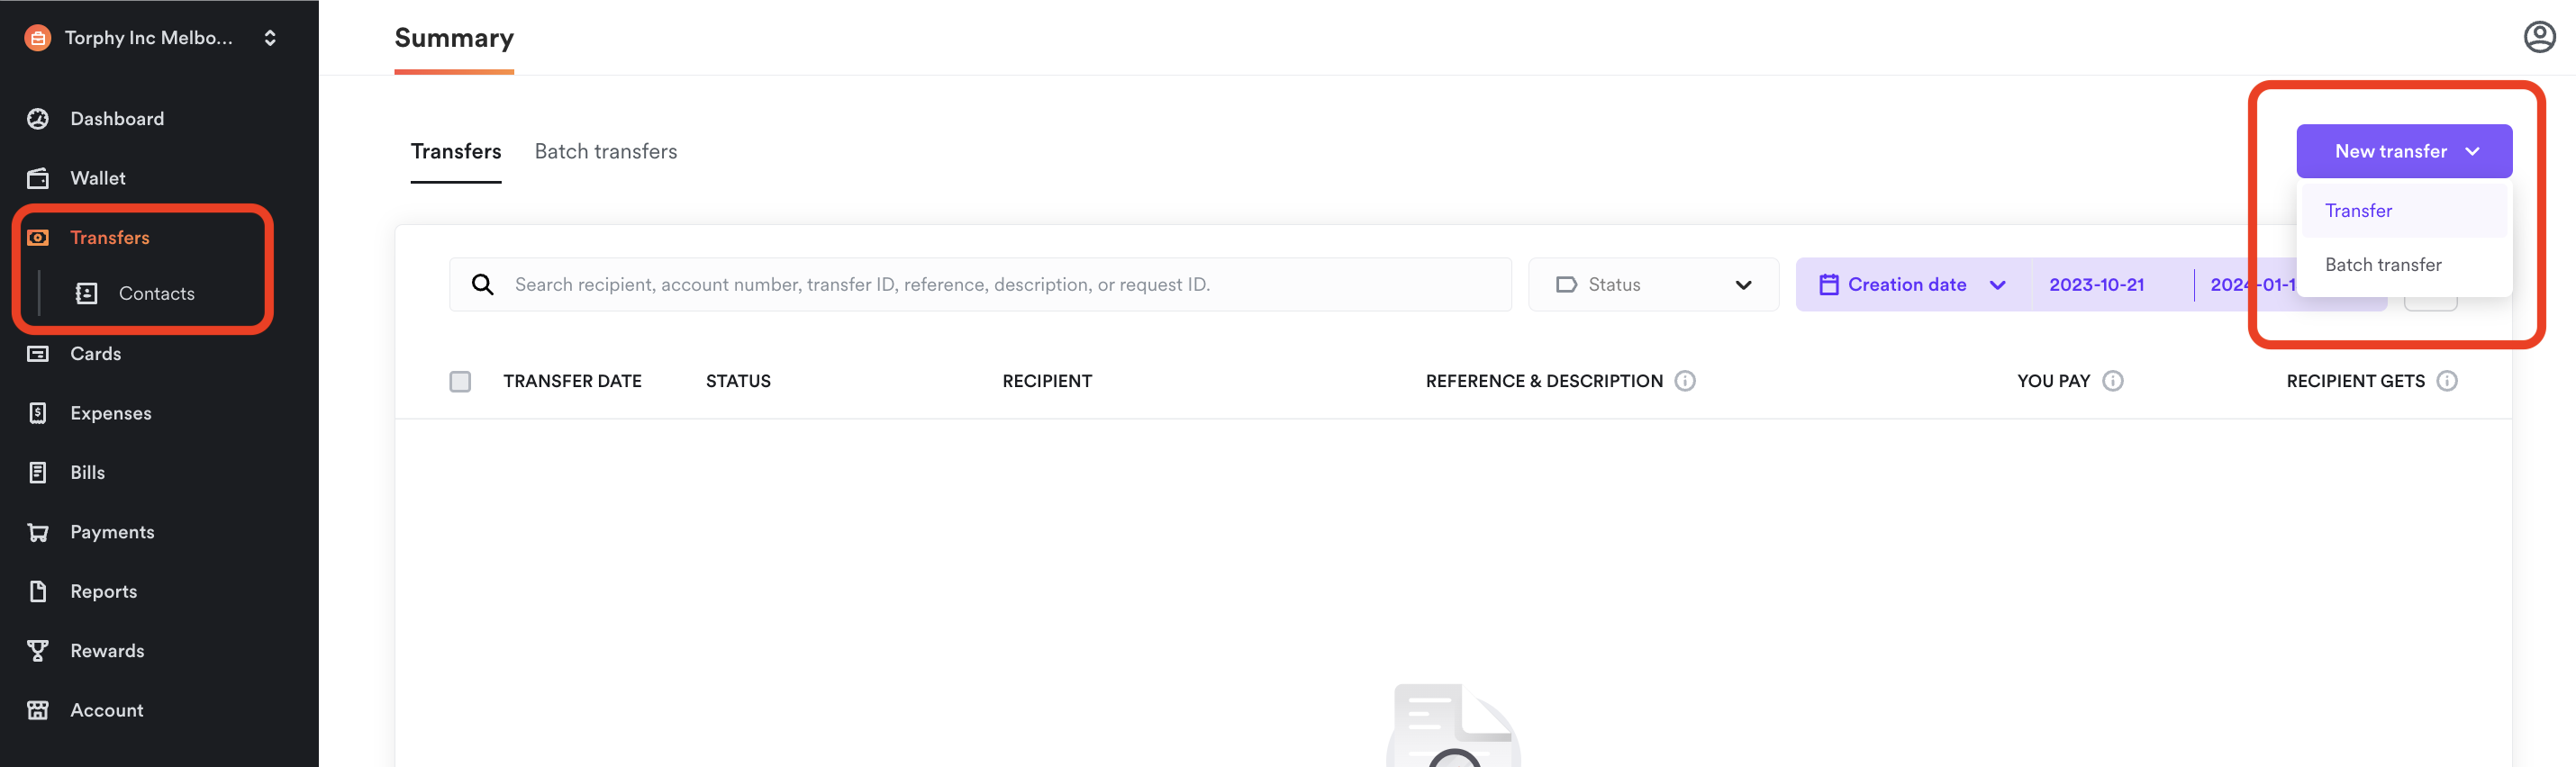2576x767 pixels.
Task: Click the info icon beside Recipient Gets
Action: coord(2446,381)
